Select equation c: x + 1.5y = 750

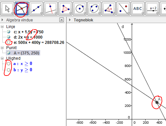coord(29,32)
